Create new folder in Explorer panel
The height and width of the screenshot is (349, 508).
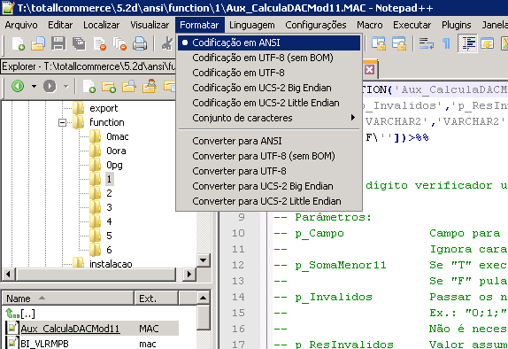tap(109, 86)
